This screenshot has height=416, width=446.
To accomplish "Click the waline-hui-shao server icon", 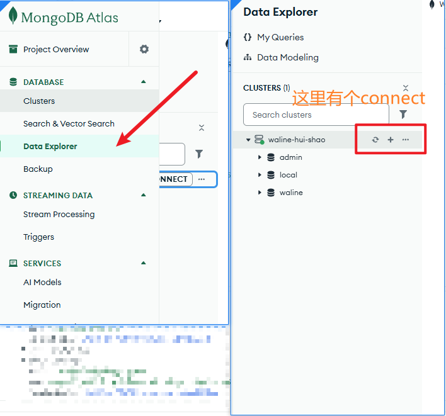I will [x=259, y=140].
